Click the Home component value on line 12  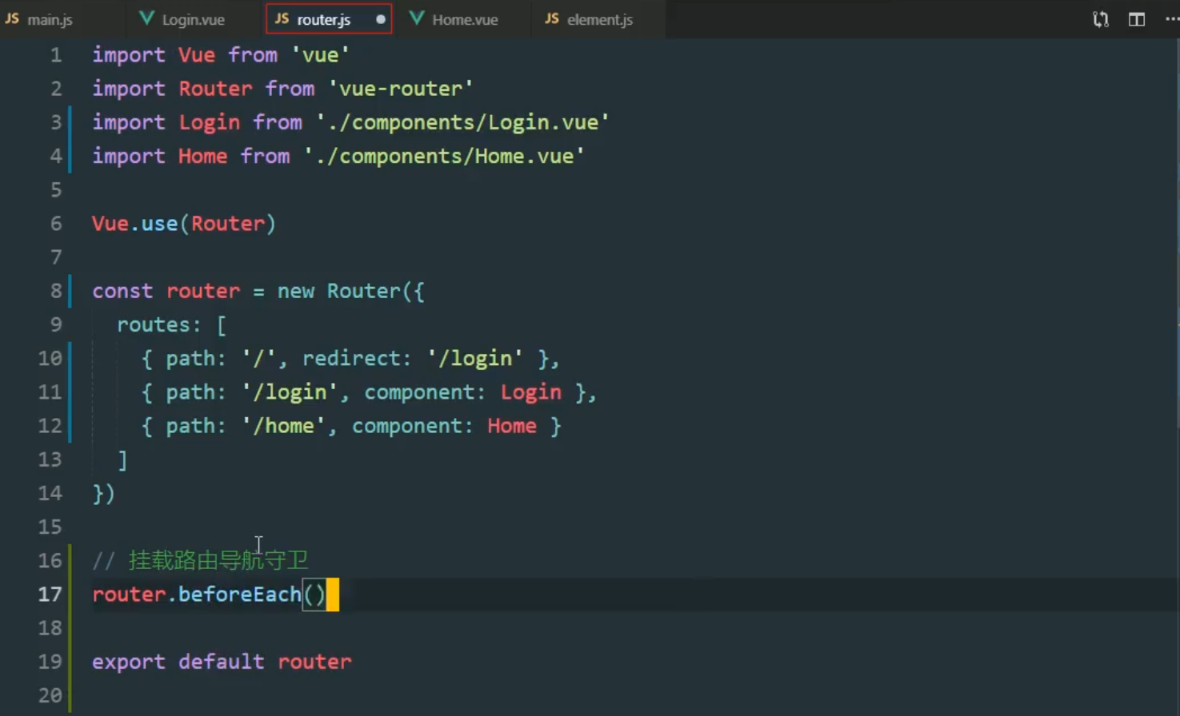[x=512, y=426]
